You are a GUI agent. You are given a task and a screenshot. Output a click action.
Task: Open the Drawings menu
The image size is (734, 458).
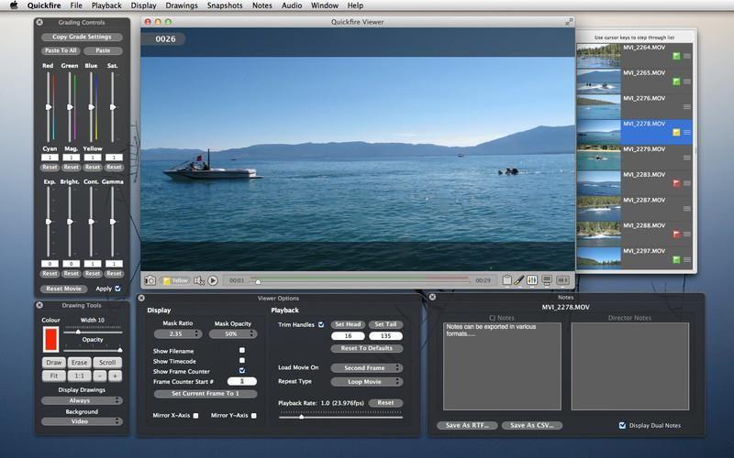tap(182, 5)
